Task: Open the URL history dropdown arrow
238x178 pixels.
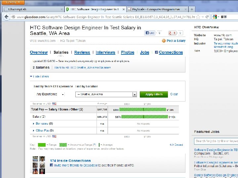Action: pyautogui.click(x=203, y=17)
